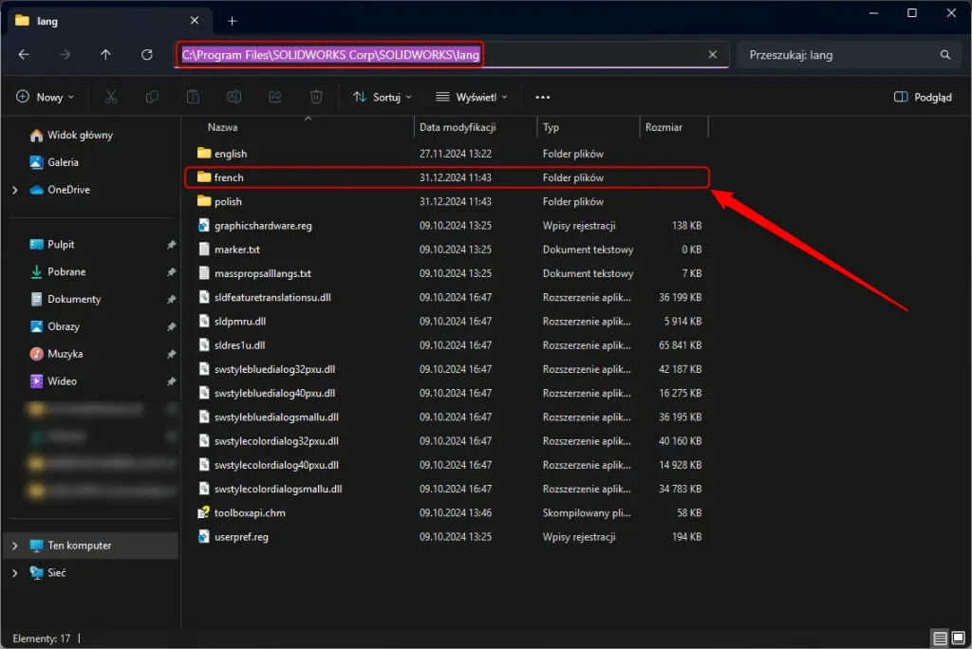Click the Rename toolbar icon
This screenshot has width=972, height=649.
click(x=234, y=97)
